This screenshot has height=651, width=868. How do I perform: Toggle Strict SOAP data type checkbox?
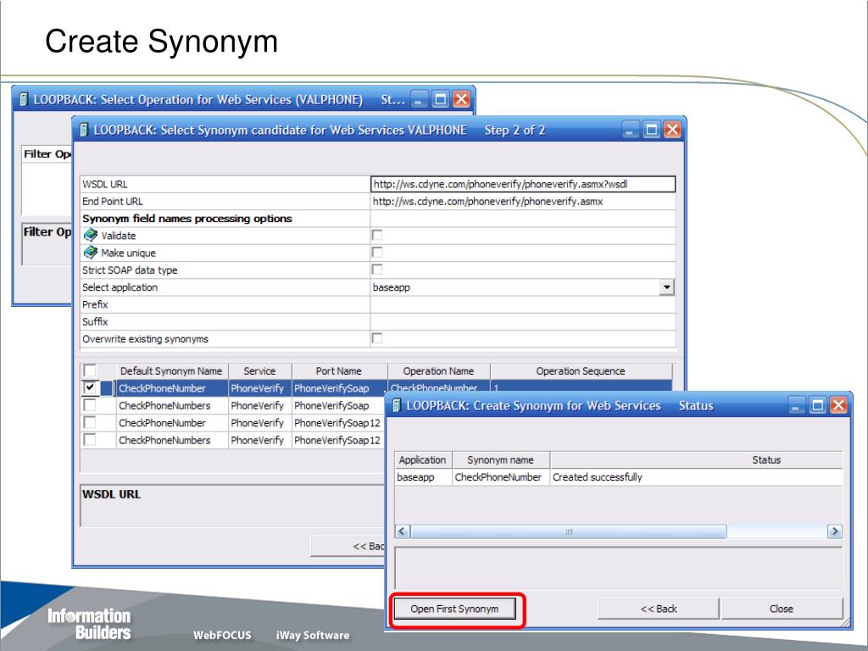coord(377,270)
